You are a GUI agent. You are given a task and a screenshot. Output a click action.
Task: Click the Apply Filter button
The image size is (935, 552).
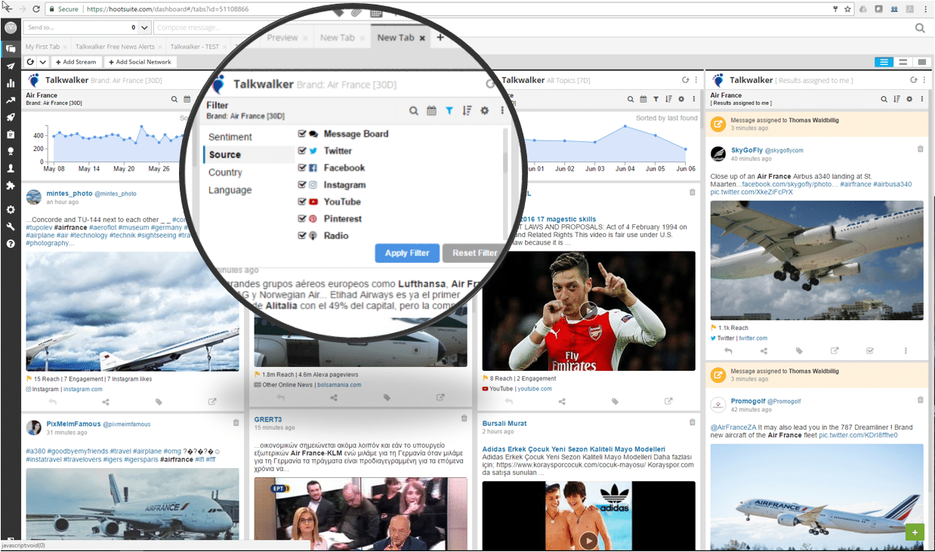point(407,253)
